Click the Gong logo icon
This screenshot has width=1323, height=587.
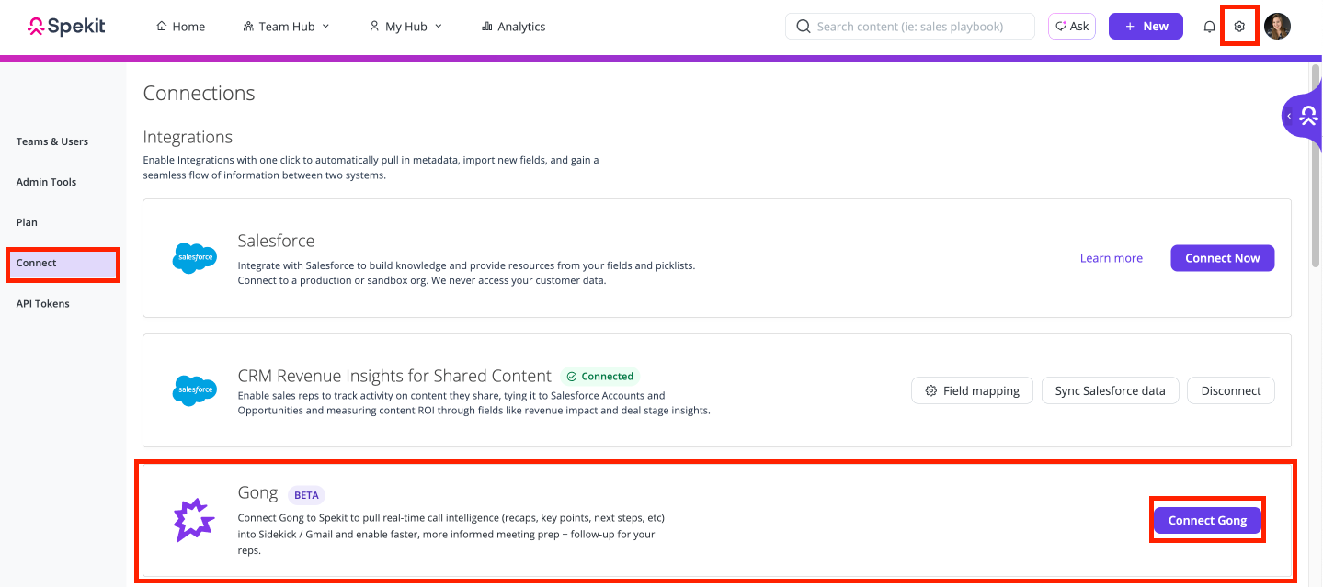194,521
